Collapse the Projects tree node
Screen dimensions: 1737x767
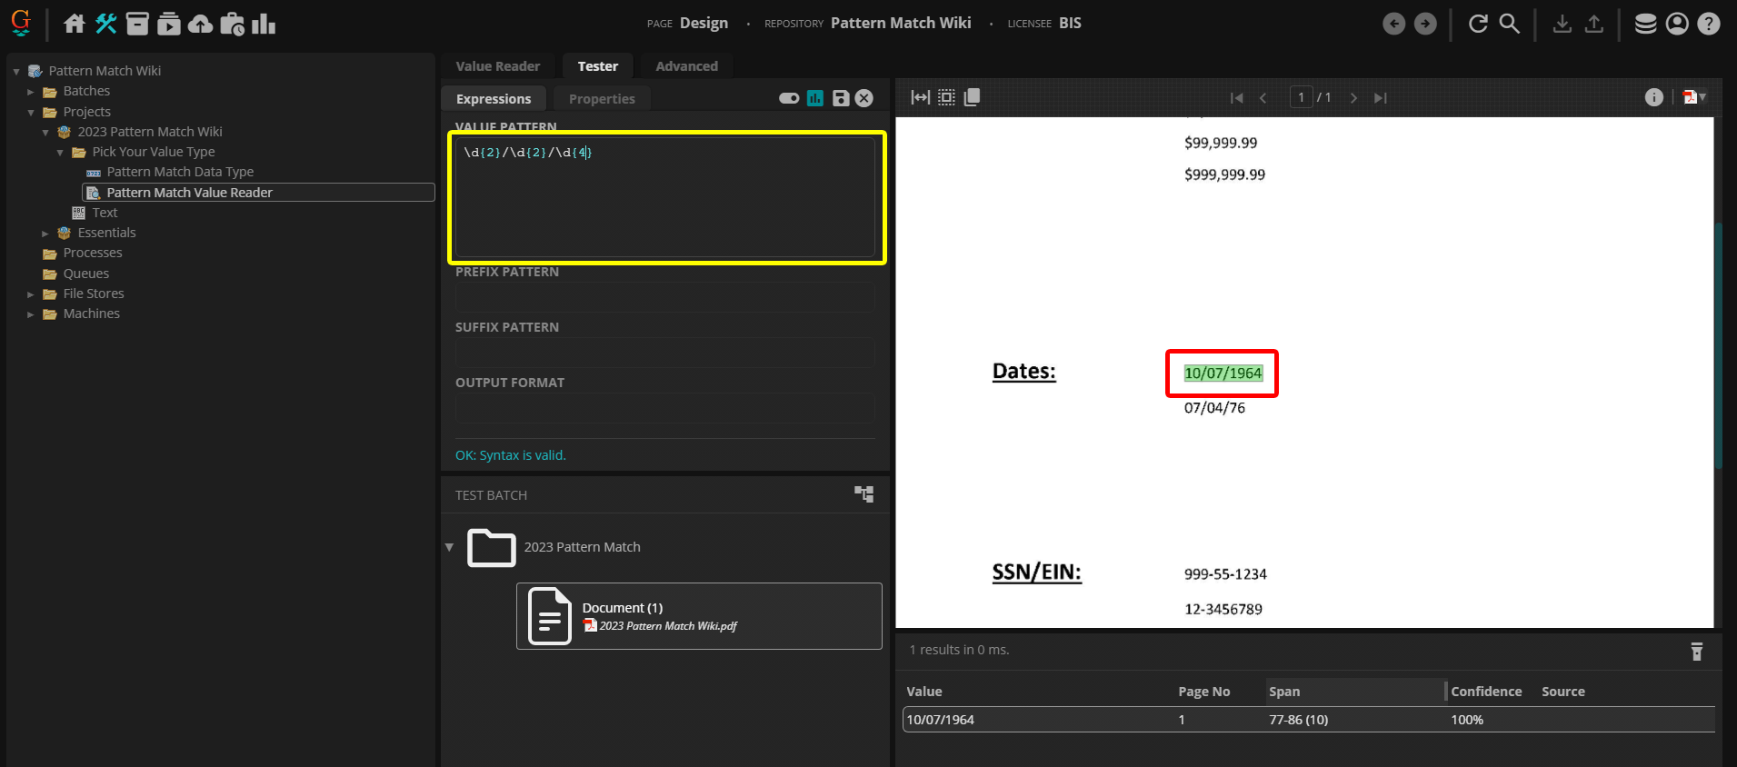pyautogui.click(x=31, y=113)
